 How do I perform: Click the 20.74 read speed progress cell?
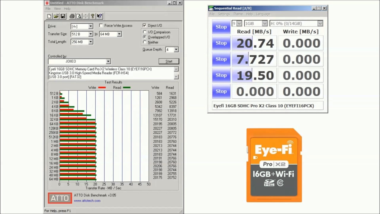coord(254,43)
